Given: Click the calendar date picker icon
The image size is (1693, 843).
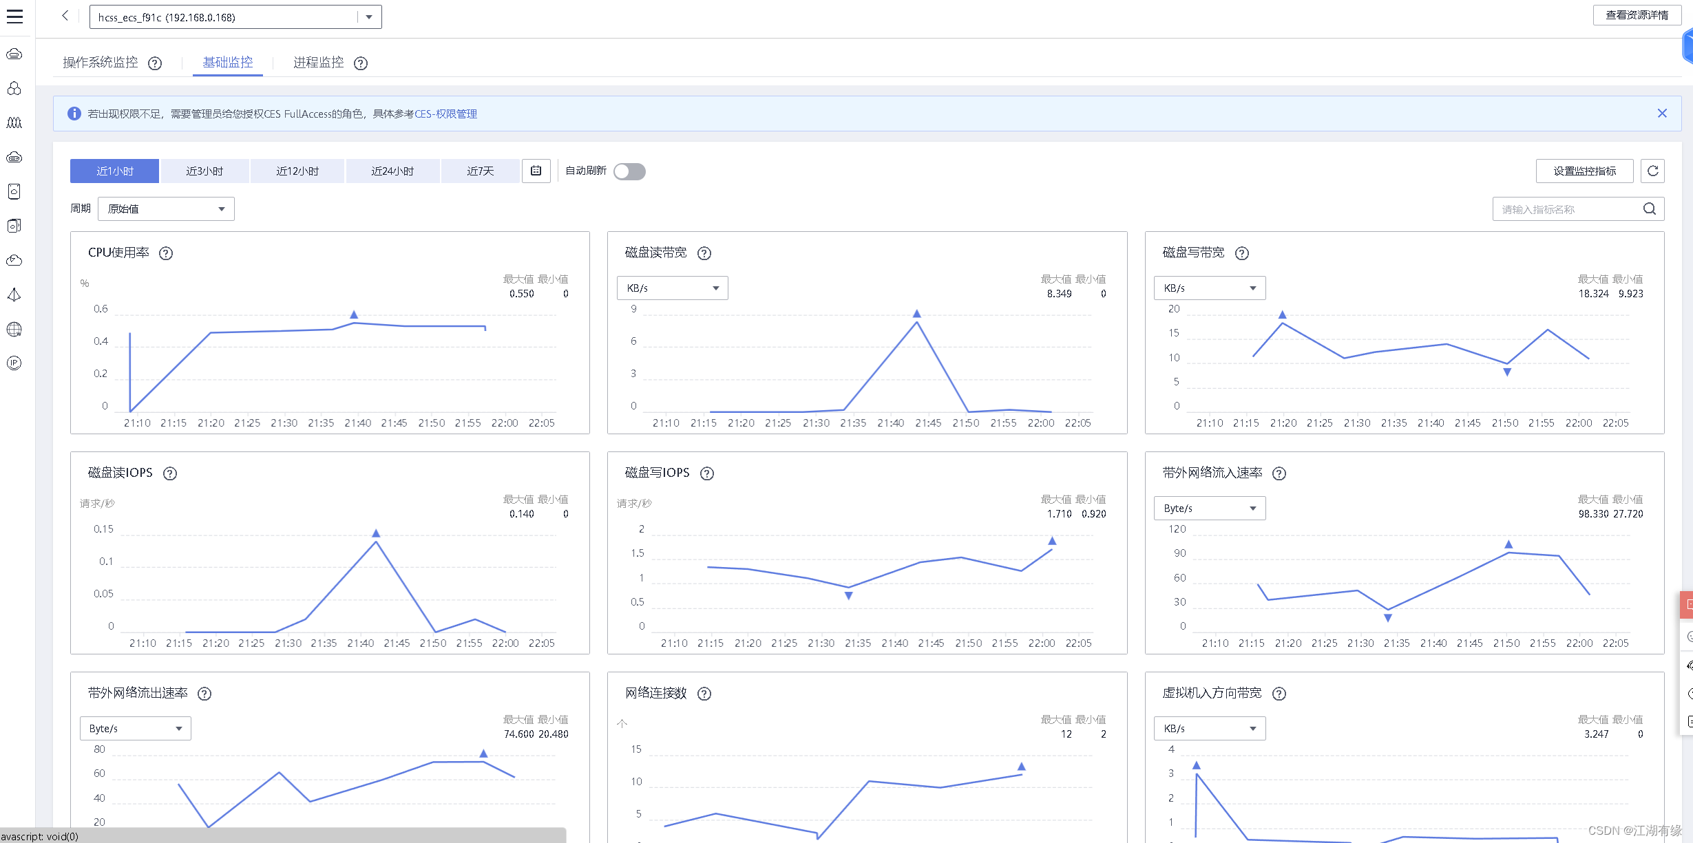Looking at the screenshot, I should [536, 171].
